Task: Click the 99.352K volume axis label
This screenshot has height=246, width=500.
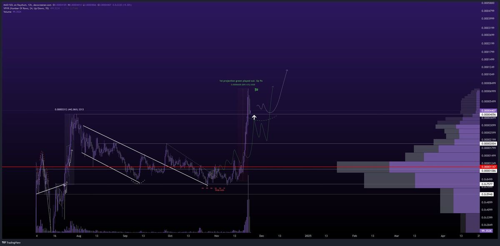Action: (x=486, y=231)
